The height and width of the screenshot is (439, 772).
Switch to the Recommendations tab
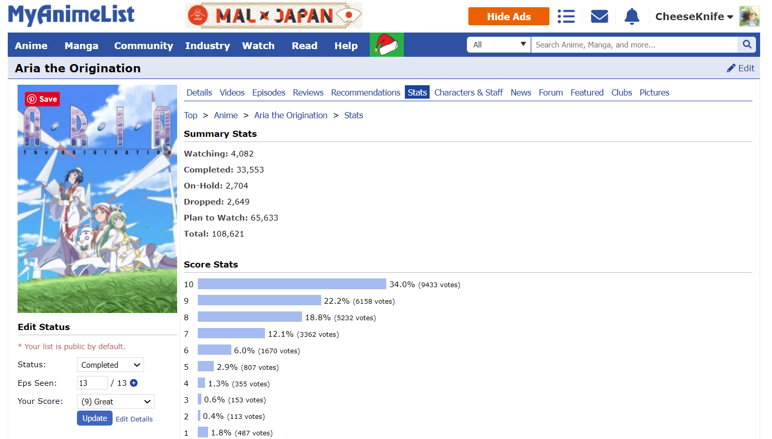click(366, 92)
